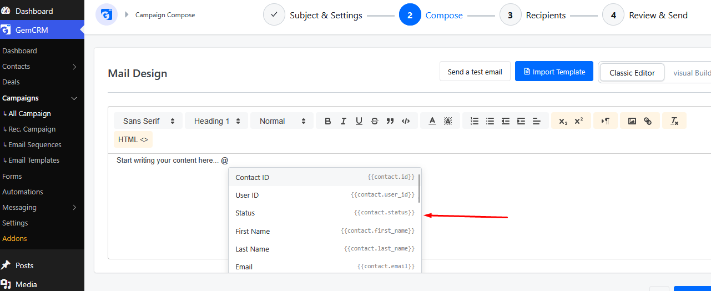Toggle italic formatting

pyautogui.click(x=343, y=121)
